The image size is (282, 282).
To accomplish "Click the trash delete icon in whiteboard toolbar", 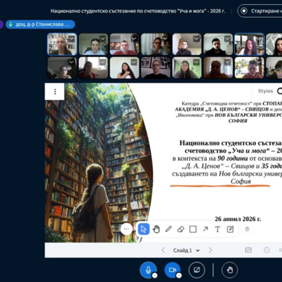I will 247,229.
